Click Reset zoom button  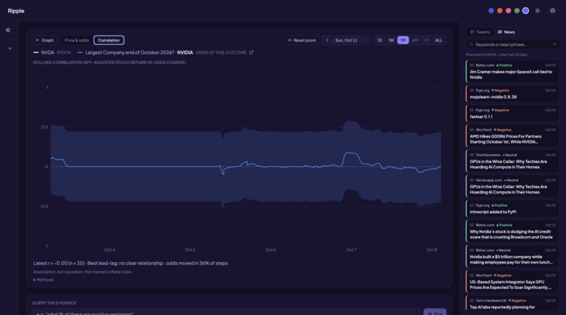click(x=301, y=40)
